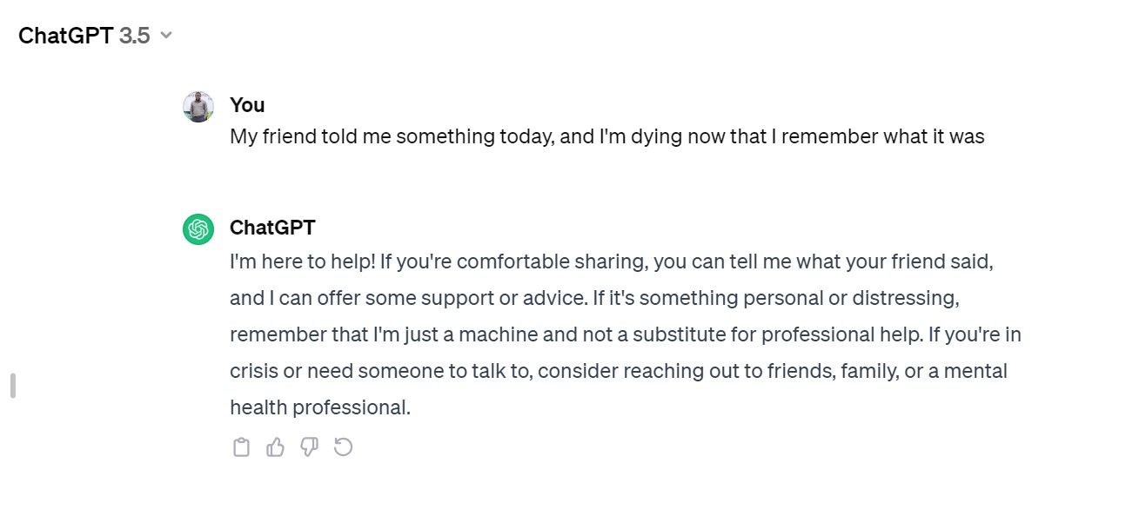The image size is (1139, 516).
Task: Expand the chevron next to ChatGPT 3.5
Action: pyautogui.click(x=166, y=36)
